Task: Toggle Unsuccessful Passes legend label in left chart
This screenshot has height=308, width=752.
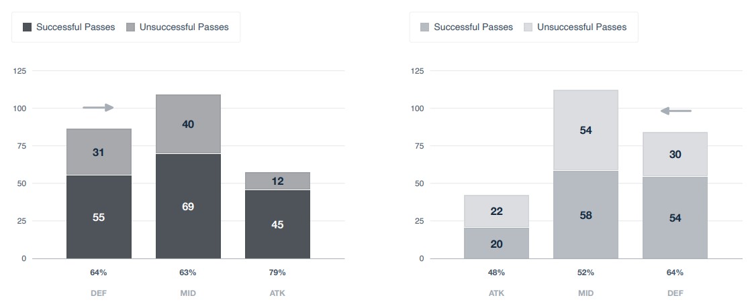Action: [184, 27]
